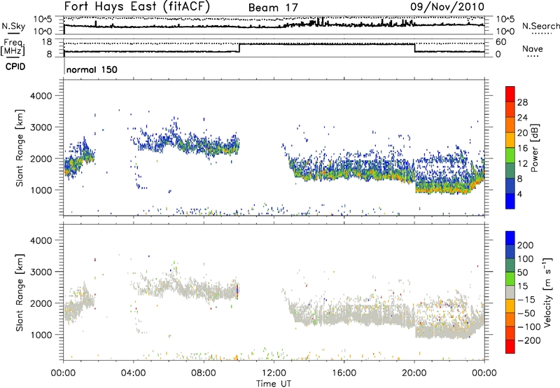Click the "Fort Hays East (fitACF)" title
Viewport: 560px width, 388px height.
(136, 7)
